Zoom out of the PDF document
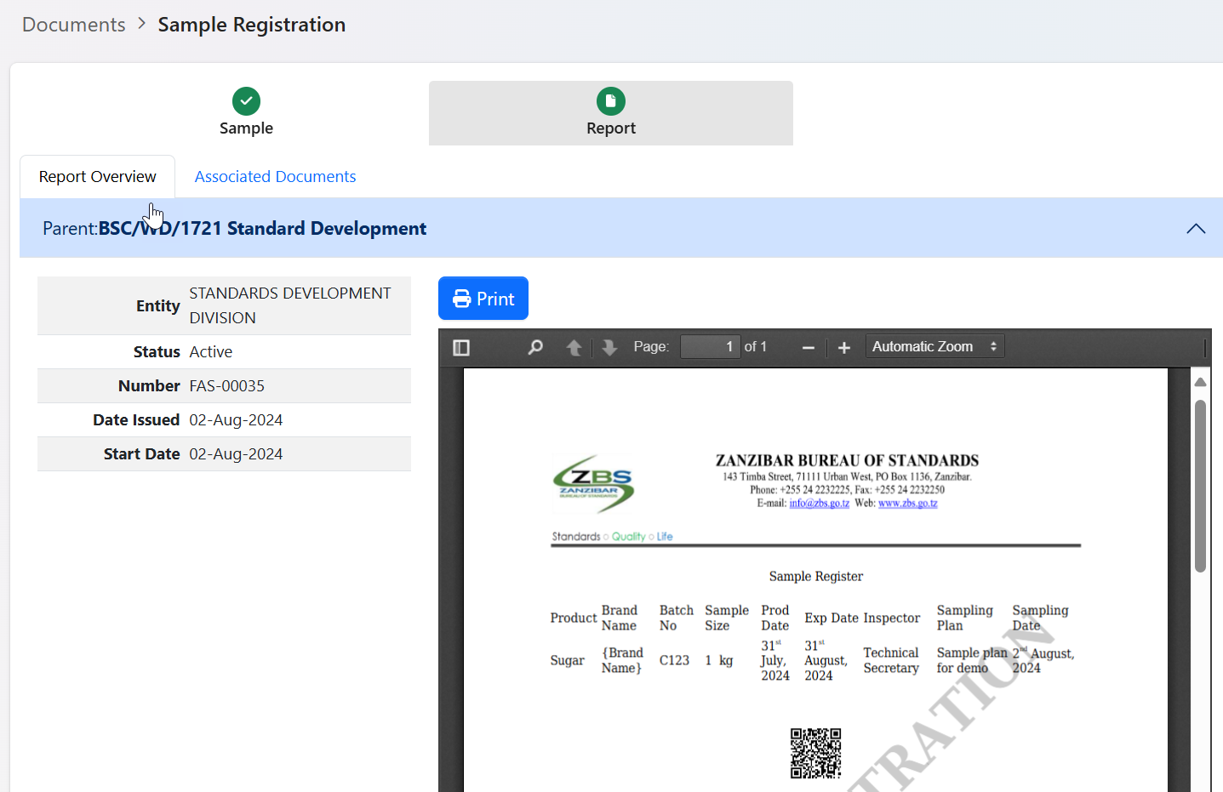Image resolution: width=1223 pixels, height=792 pixels. (x=809, y=347)
